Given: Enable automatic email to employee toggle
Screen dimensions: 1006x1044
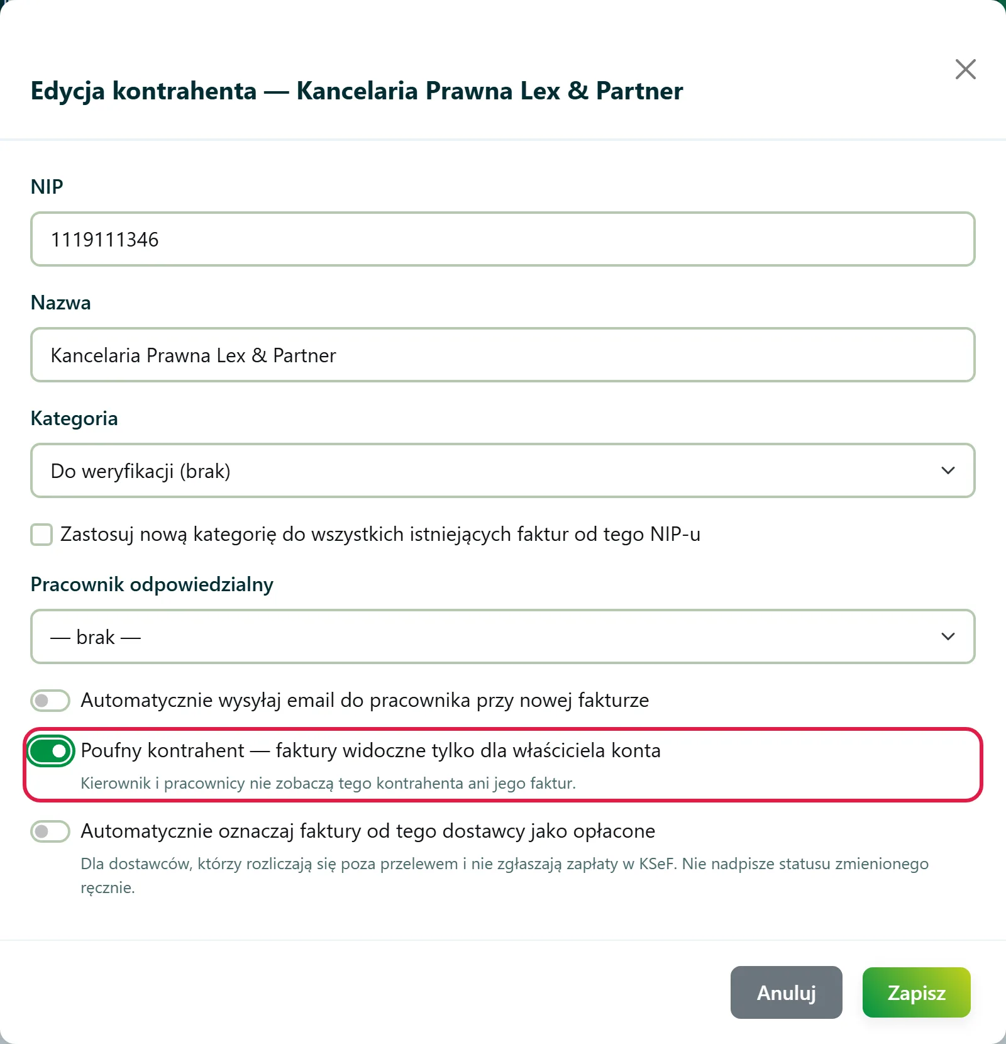Looking at the screenshot, I should coord(50,701).
